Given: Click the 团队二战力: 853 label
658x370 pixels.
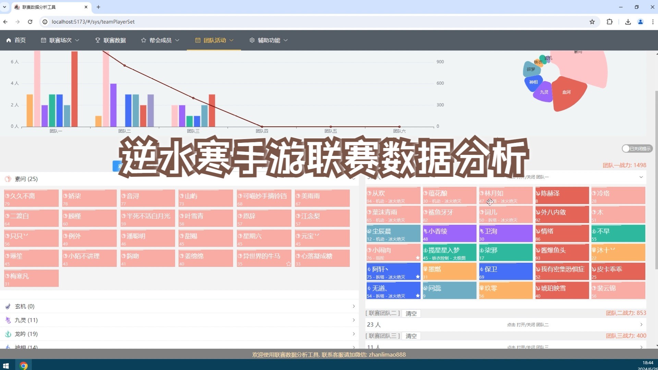Looking at the screenshot, I should (626, 313).
